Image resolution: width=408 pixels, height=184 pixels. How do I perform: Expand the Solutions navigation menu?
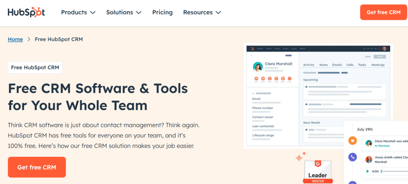click(x=124, y=12)
